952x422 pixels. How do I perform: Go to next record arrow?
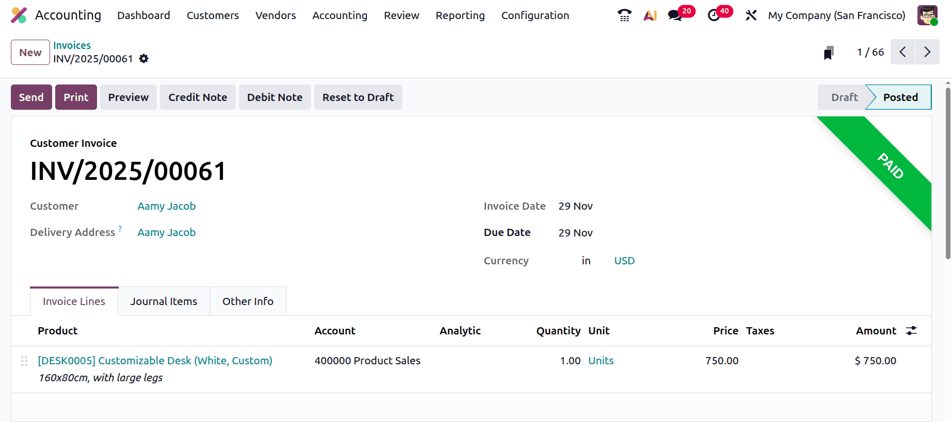point(927,52)
